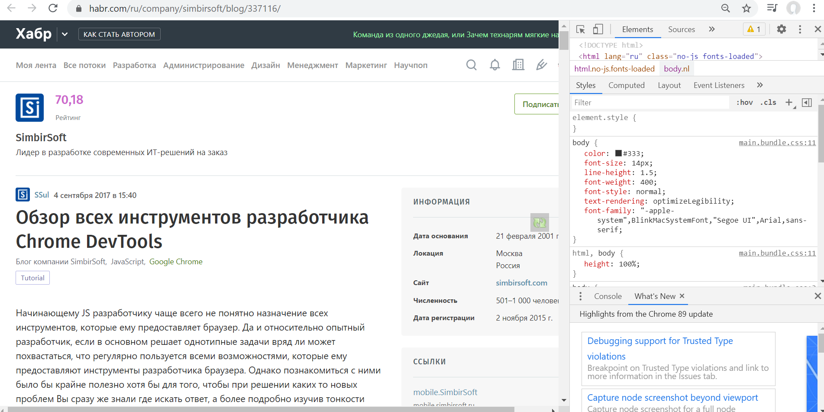Viewport: 824px width, 412px height.
Task: Click the write-post pencil icon
Action: coord(541,65)
